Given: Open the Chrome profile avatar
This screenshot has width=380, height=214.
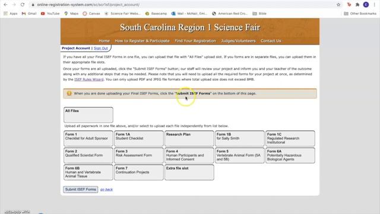Looking at the screenshot, I should coord(366,5).
